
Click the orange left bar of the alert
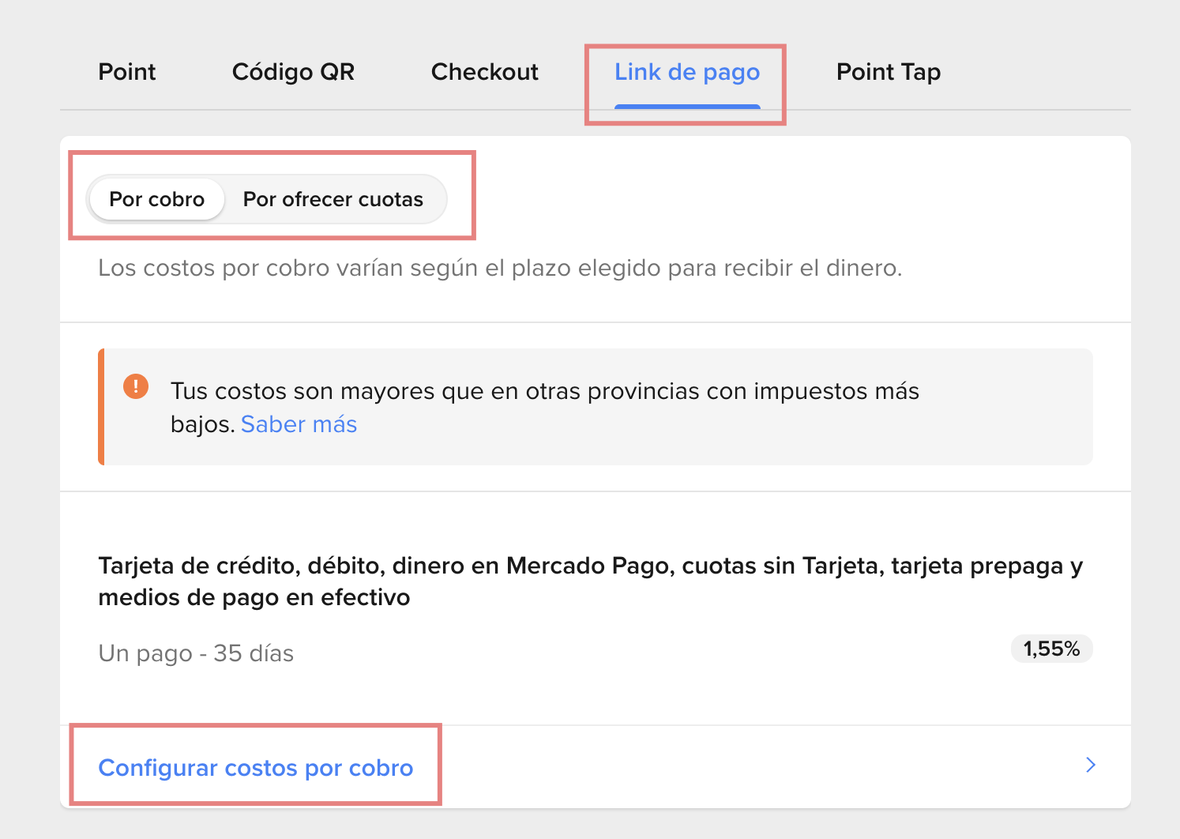[101, 407]
